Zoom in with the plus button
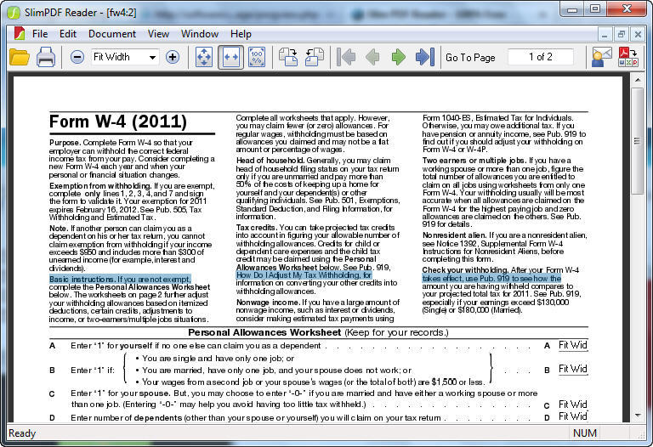This screenshot has height=447, width=653. click(x=173, y=57)
